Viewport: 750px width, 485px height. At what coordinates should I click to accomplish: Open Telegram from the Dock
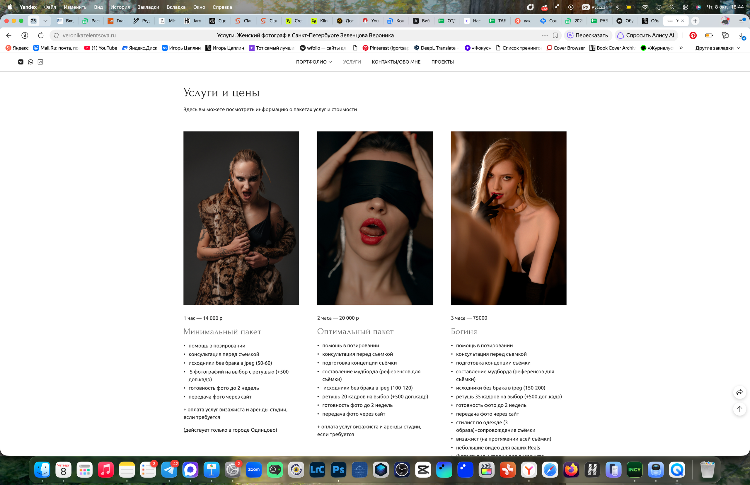click(x=169, y=469)
